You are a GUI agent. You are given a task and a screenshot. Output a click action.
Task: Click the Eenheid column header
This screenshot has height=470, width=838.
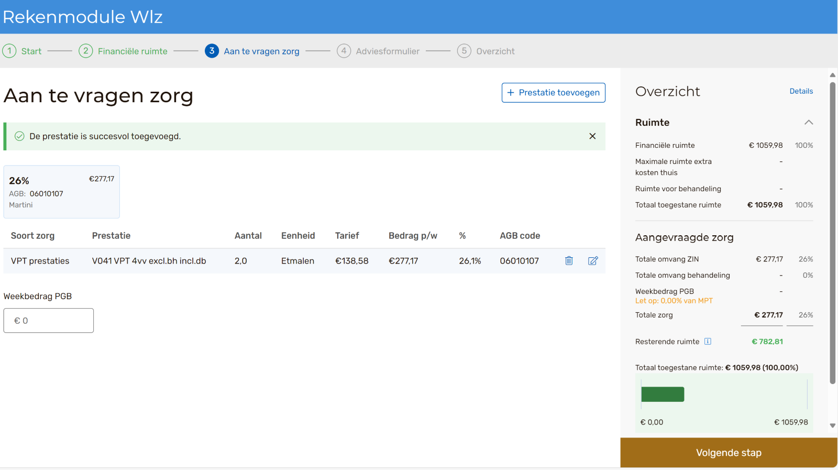click(x=298, y=236)
